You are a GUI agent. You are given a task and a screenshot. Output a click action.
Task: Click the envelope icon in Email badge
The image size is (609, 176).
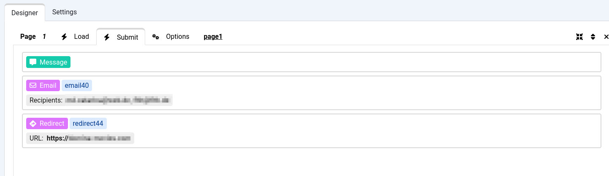click(x=33, y=86)
